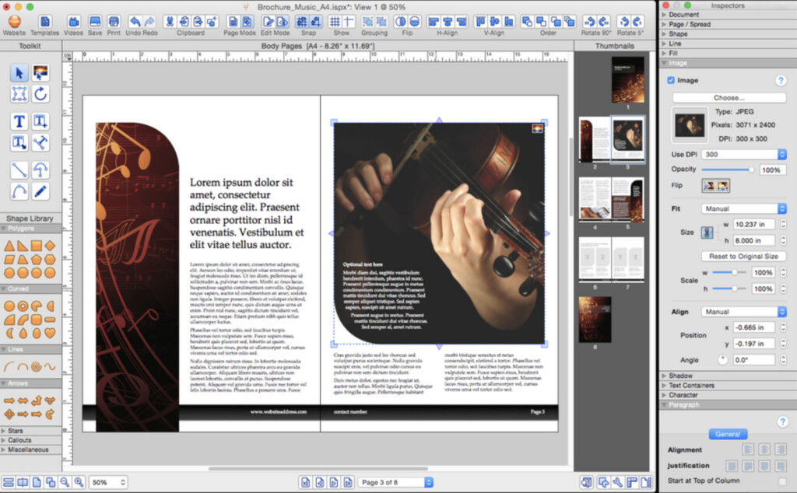The image size is (797, 493).
Task: Choose the rotate tool in Toolkit
Action: pyautogui.click(x=40, y=94)
